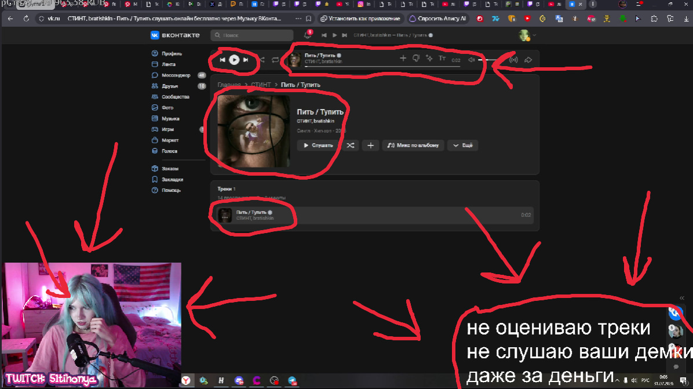693x389 pixels.
Task: Open the notifications bell
Action: click(x=308, y=35)
